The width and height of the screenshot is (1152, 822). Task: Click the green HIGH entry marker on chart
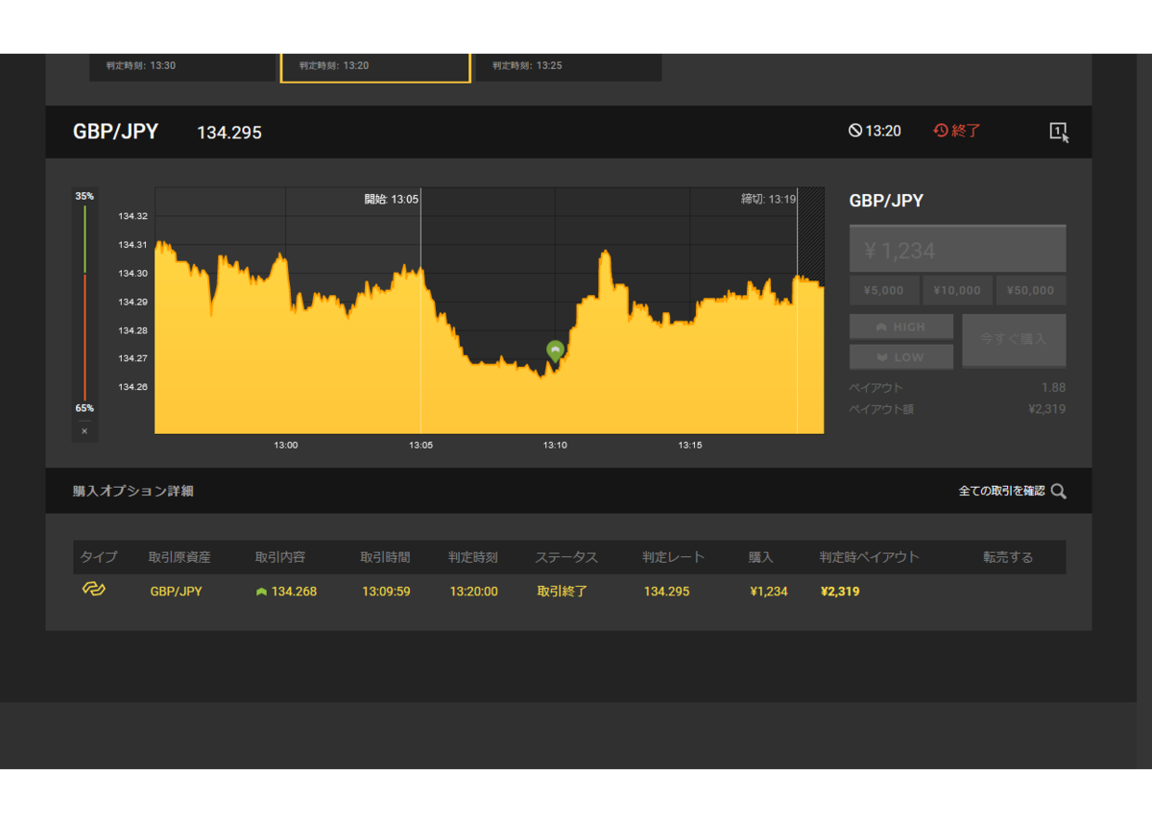555,351
